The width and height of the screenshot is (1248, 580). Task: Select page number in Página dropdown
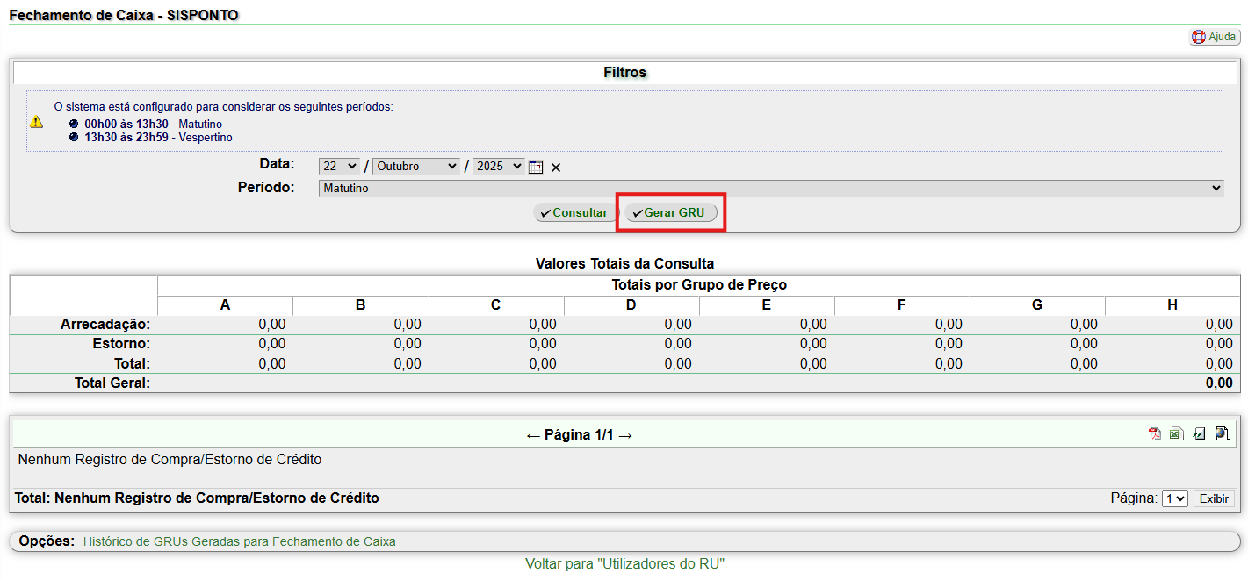1174,498
